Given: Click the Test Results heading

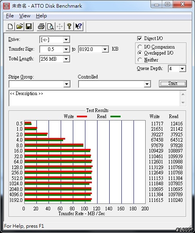Looking at the screenshot, I should pyautogui.click(x=97, y=110).
